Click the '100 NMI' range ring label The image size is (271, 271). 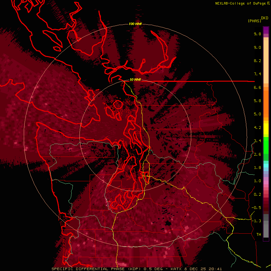pos(135,24)
